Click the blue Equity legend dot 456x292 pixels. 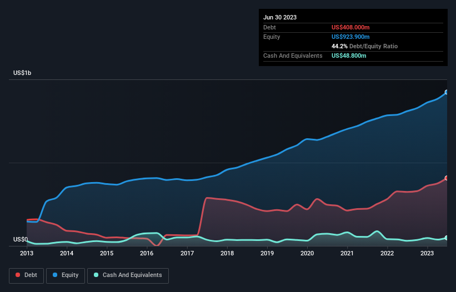tap(55, 275)
